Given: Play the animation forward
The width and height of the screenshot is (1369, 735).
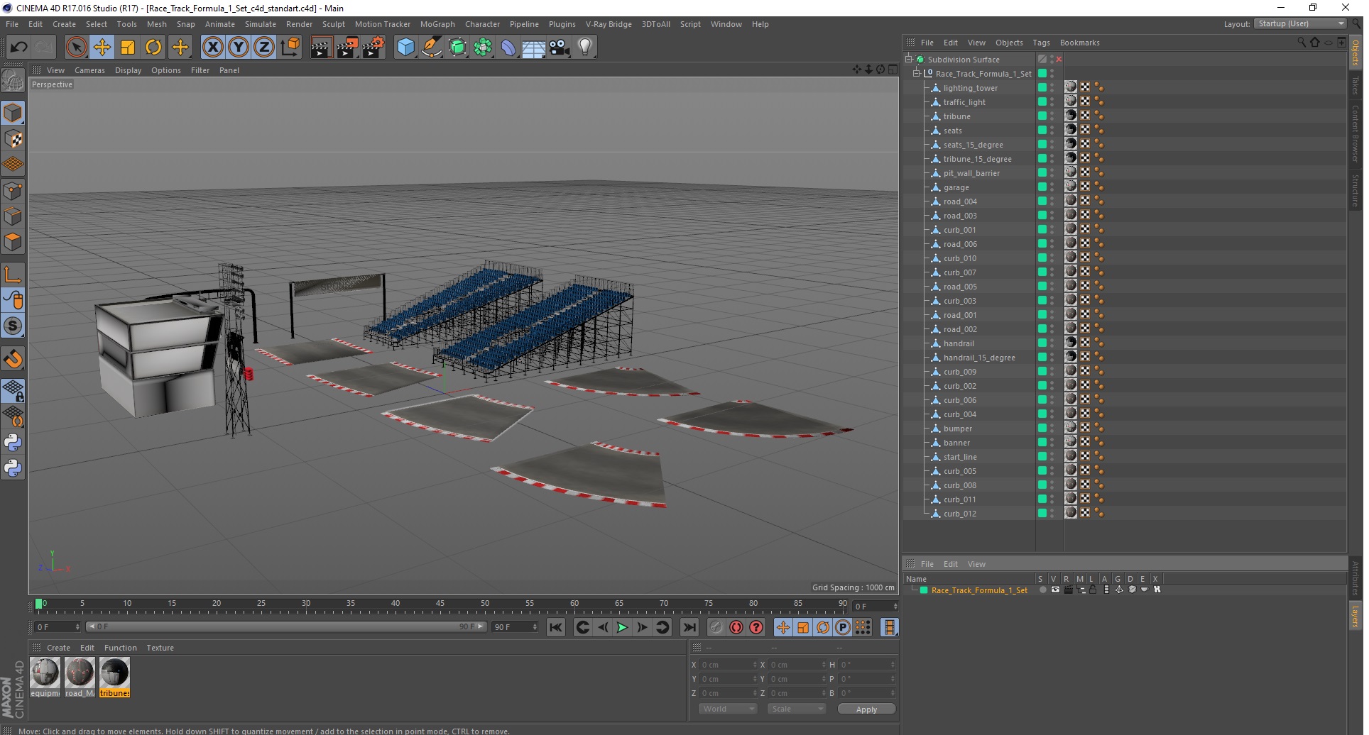Looking at the screenshot, I should pyautogui.click(x=622, y=627).
